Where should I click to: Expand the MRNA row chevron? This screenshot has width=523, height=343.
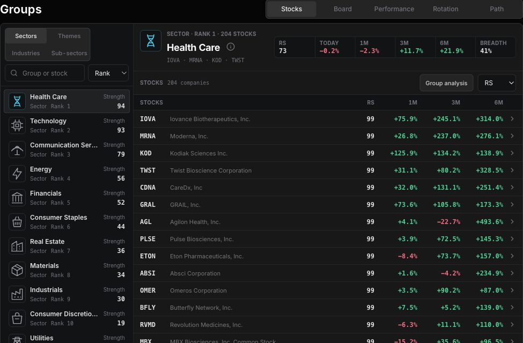(x=512, y=136)
